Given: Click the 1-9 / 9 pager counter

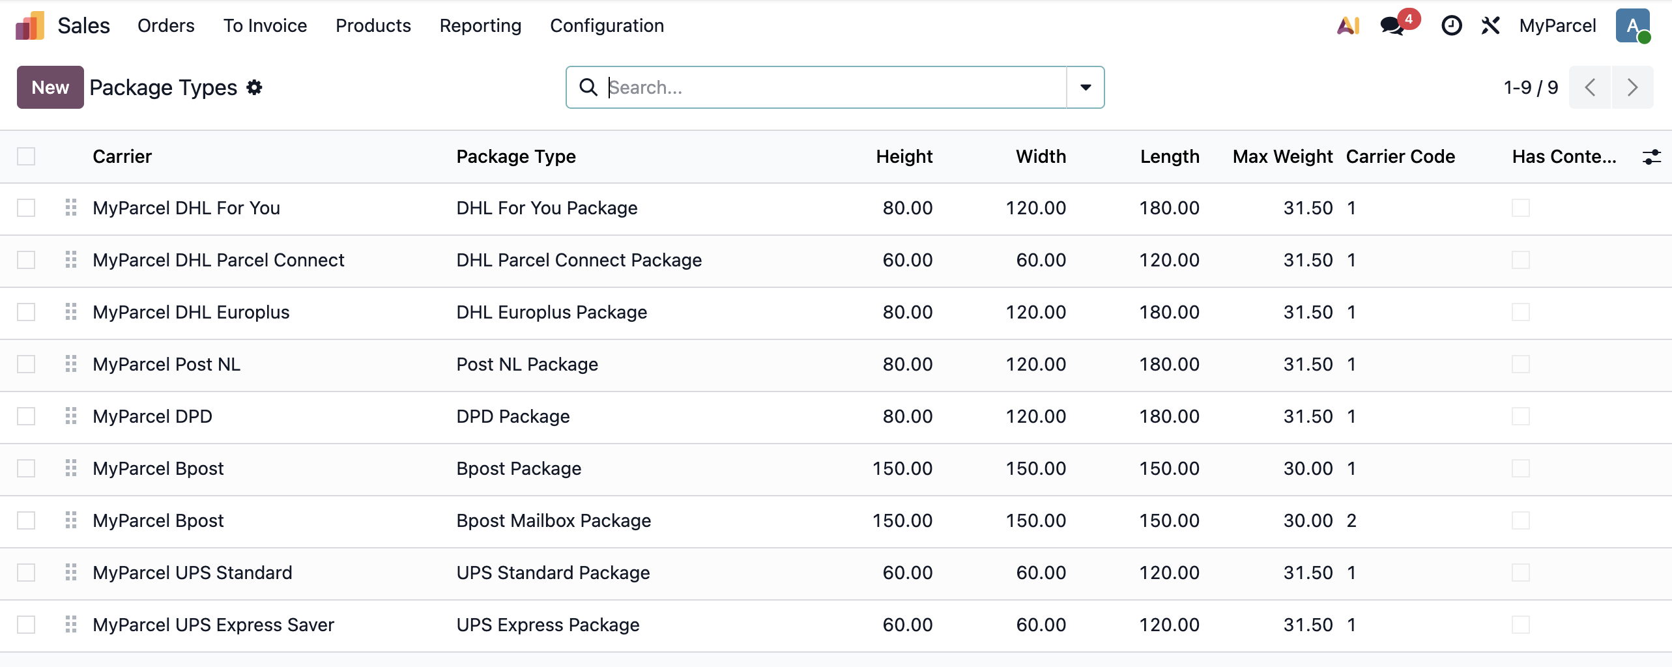Looking at the screenshot, I should pos(1531,87).
